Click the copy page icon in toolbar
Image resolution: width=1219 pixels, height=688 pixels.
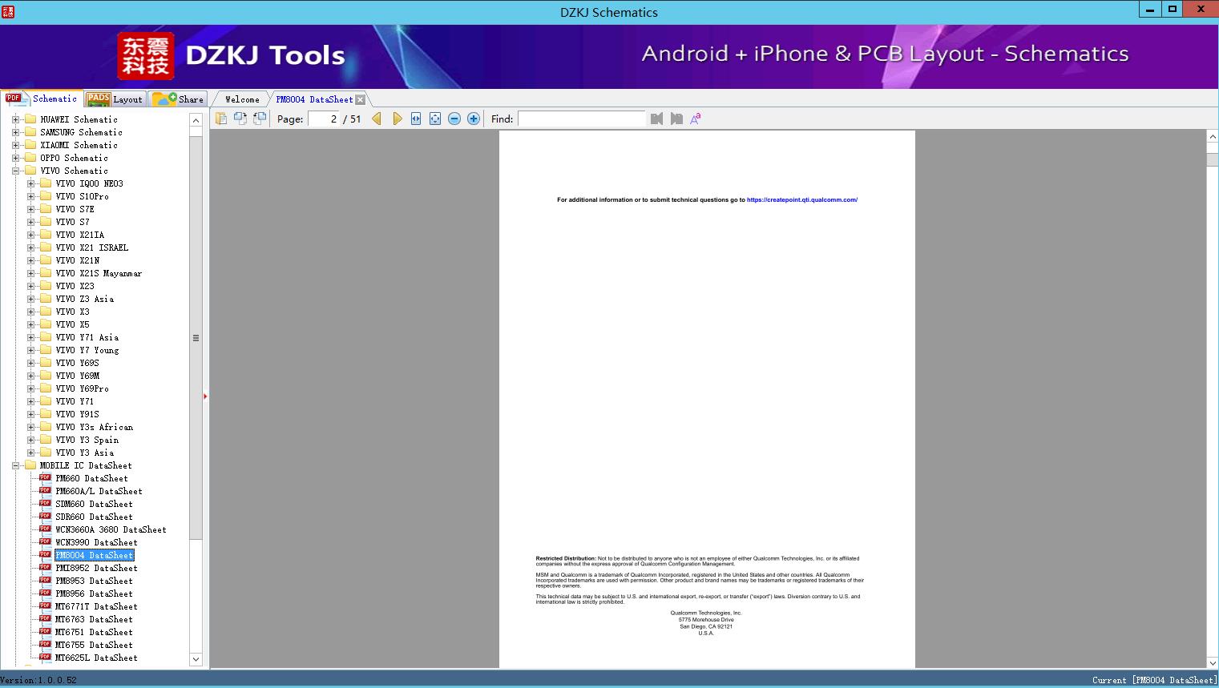pos(221,119)
